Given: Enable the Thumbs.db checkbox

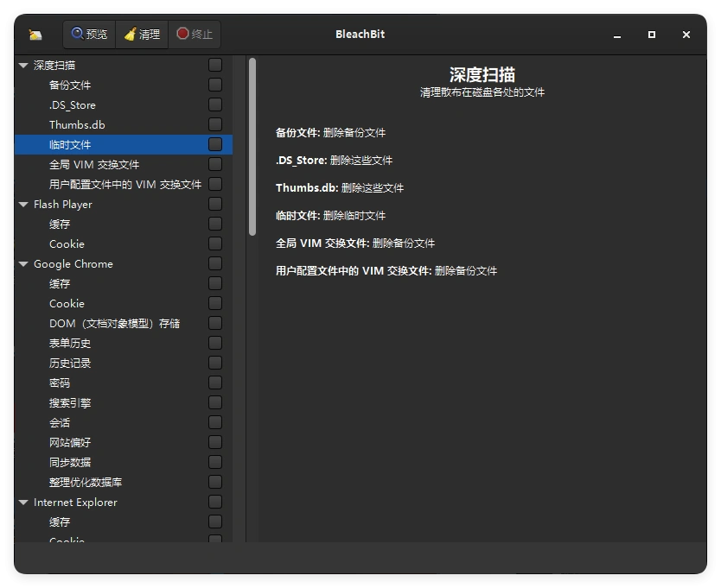Looking at the screenshot, I should point(214,124).
